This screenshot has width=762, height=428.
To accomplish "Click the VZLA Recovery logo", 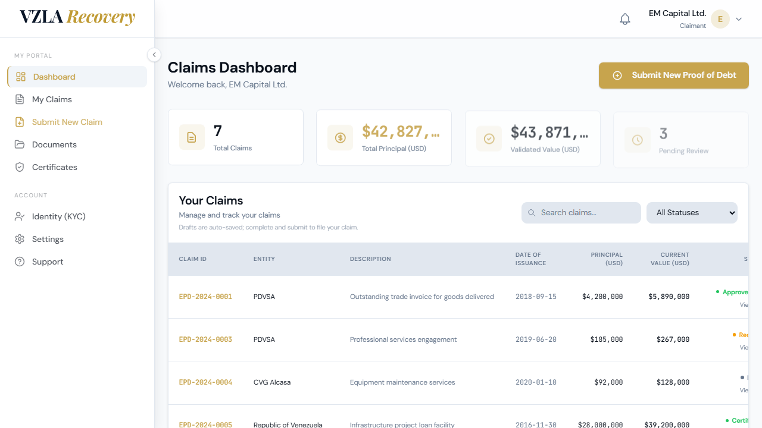I will pyautogui.click(x=77, y=17).
